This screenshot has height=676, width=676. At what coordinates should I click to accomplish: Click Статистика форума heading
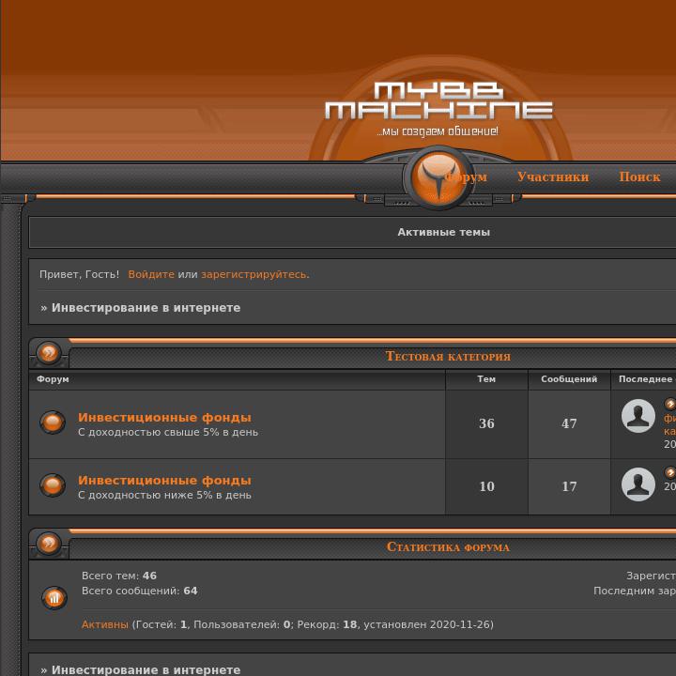coord(448,547)
